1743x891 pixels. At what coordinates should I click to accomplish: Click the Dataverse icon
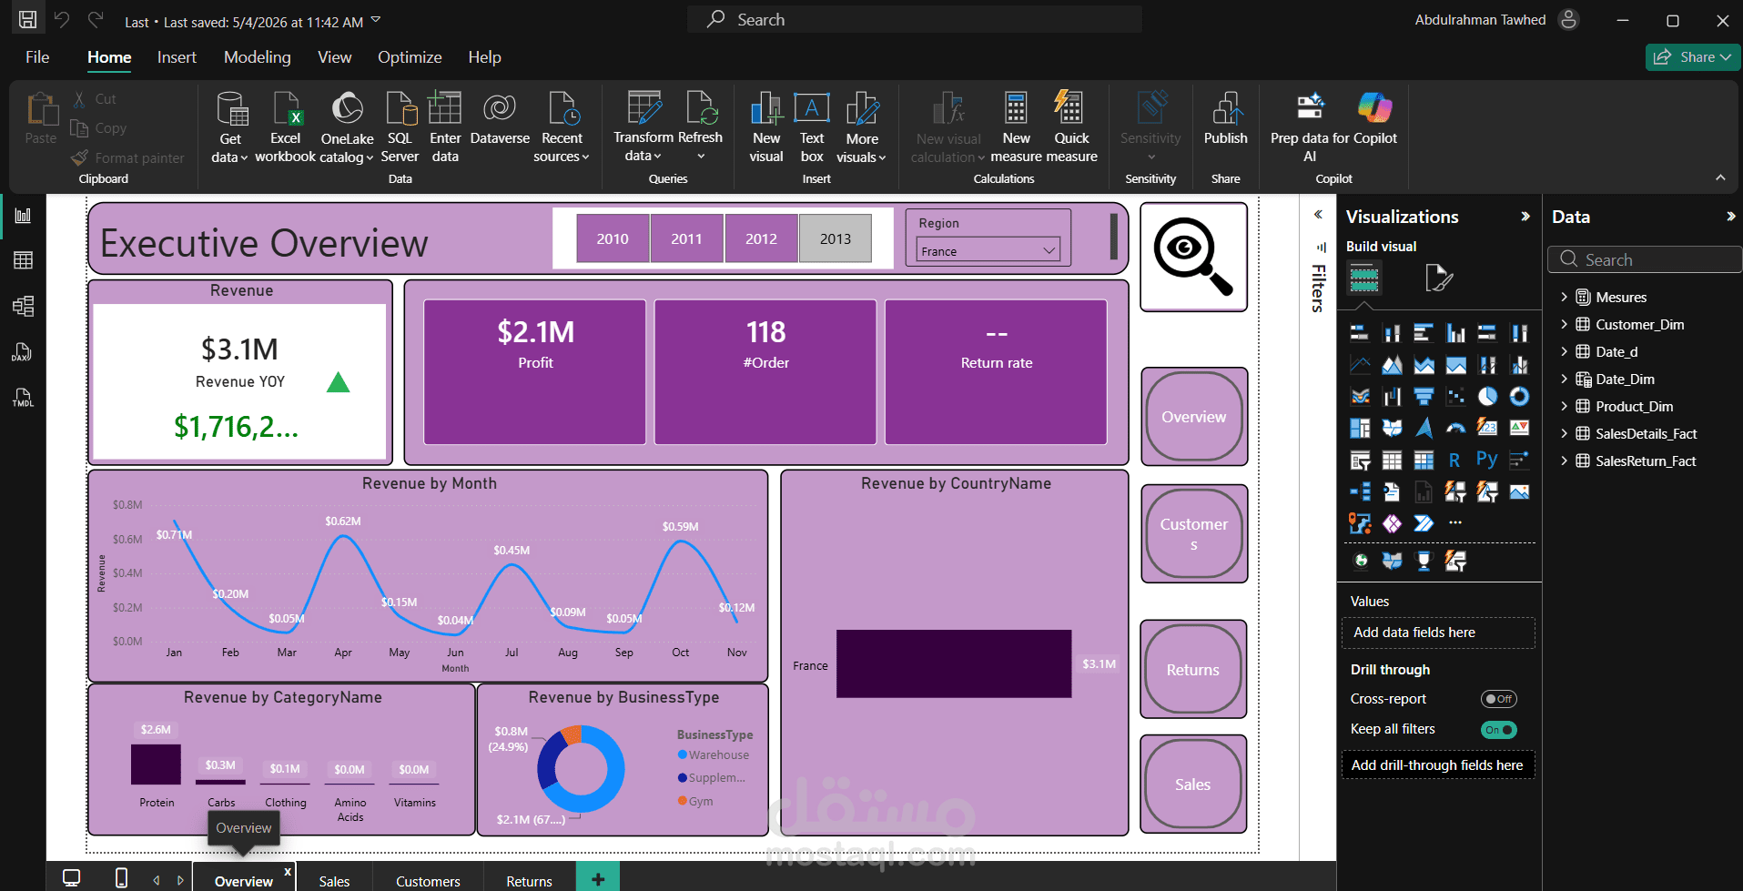[x=500, y=118]
